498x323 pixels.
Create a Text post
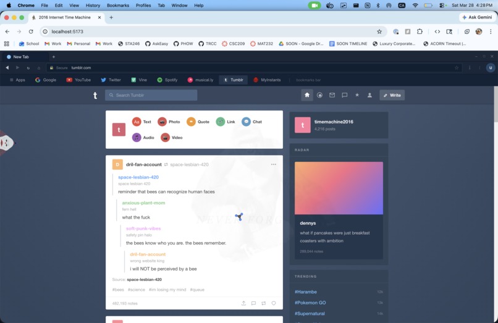coord(141,122)
